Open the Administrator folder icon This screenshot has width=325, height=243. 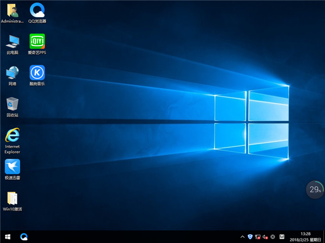click(12, 12)
